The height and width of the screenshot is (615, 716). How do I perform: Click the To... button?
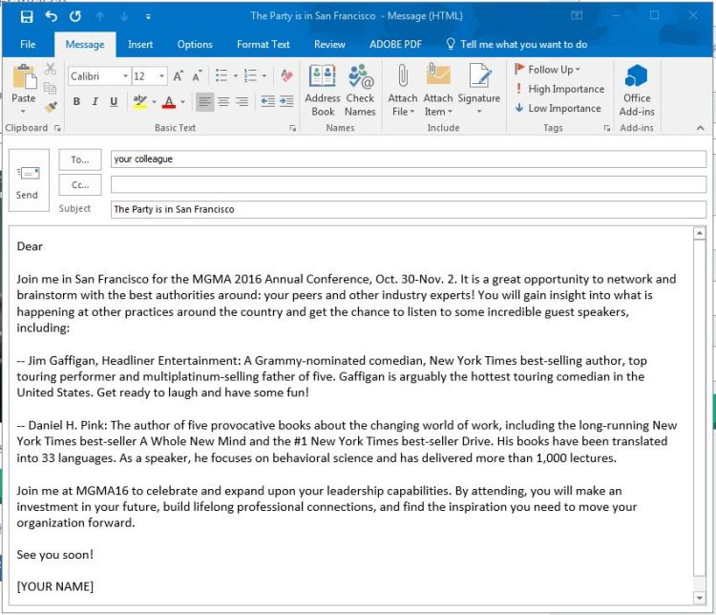80,159
